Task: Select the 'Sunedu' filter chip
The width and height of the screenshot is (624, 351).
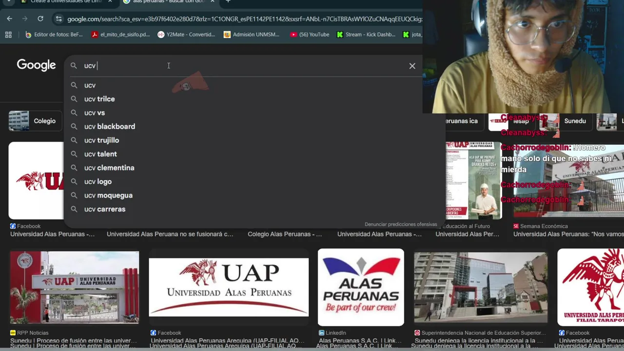Action: coord(566,121)
